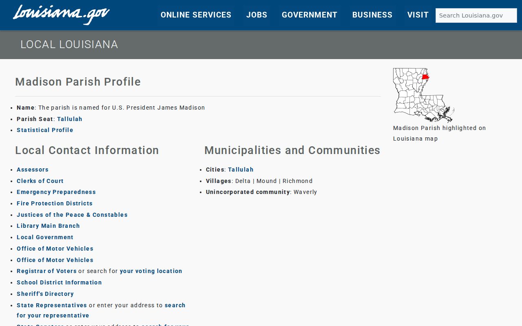
Task: Select Government in the top navigation
Action: 310,15
